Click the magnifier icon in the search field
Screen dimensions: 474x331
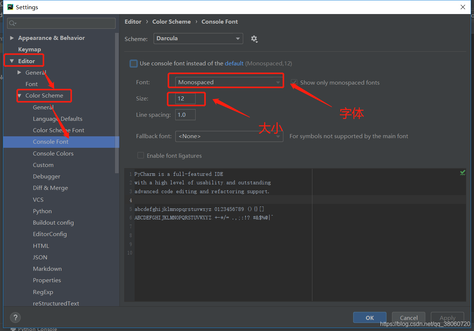click(13, 23)
